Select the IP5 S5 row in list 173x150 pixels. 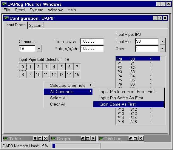138,80
